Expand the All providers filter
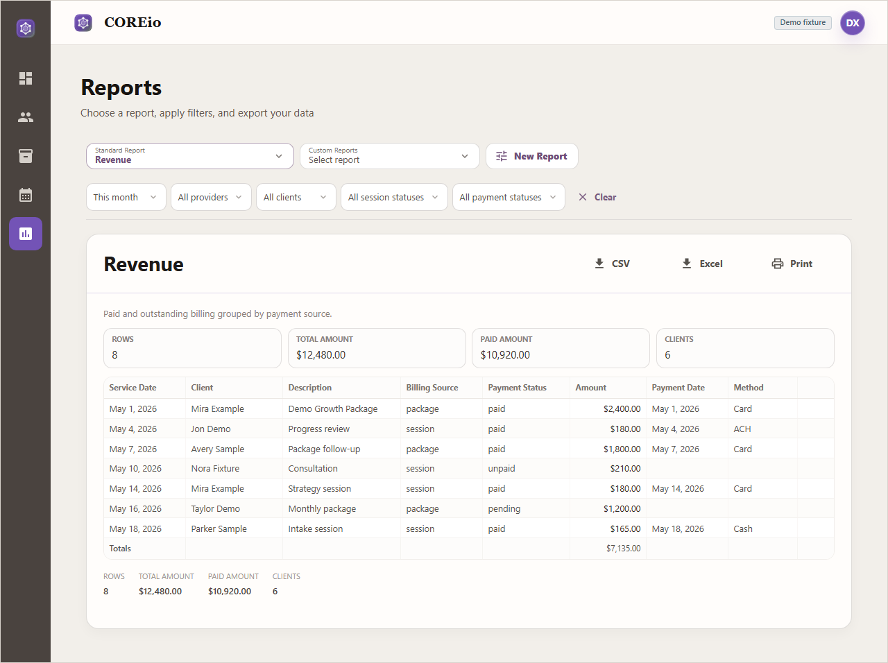This screenshot has width=888, height=663. tap(211, 197)
